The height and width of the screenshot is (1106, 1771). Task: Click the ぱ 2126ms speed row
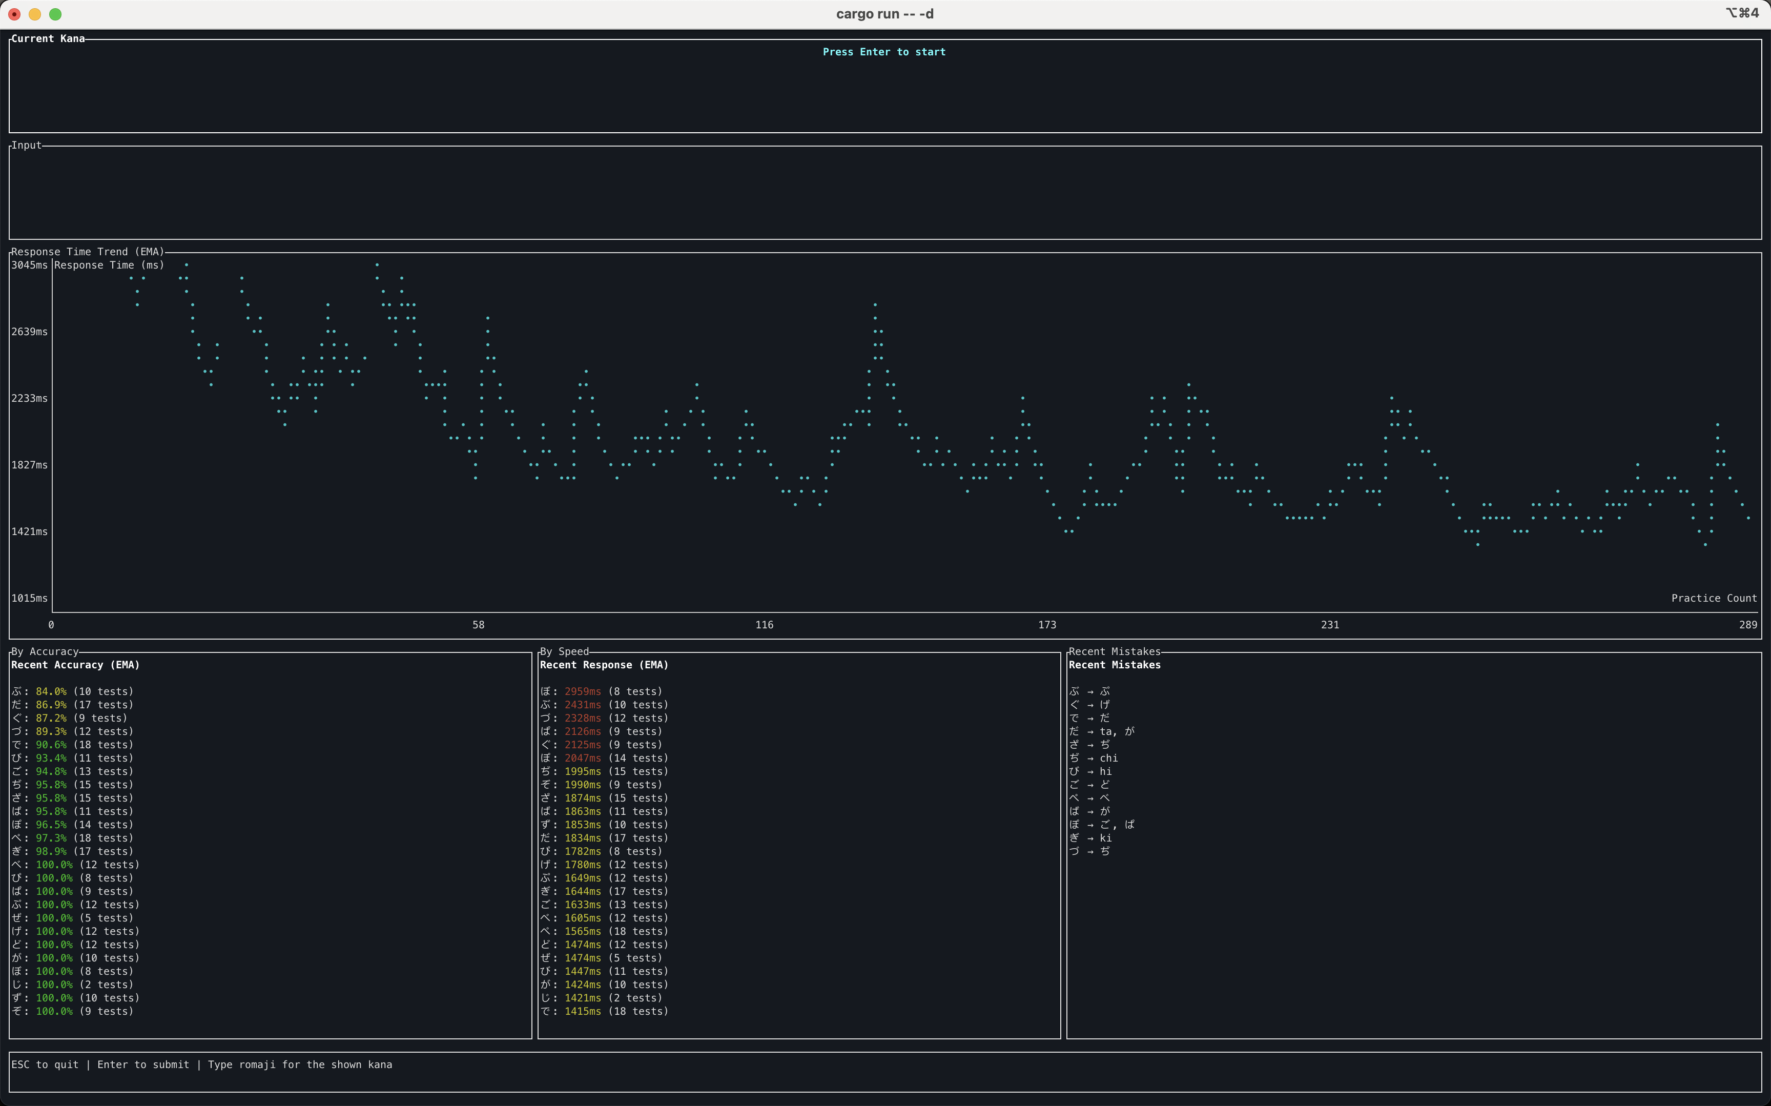[x=601, y=731]
